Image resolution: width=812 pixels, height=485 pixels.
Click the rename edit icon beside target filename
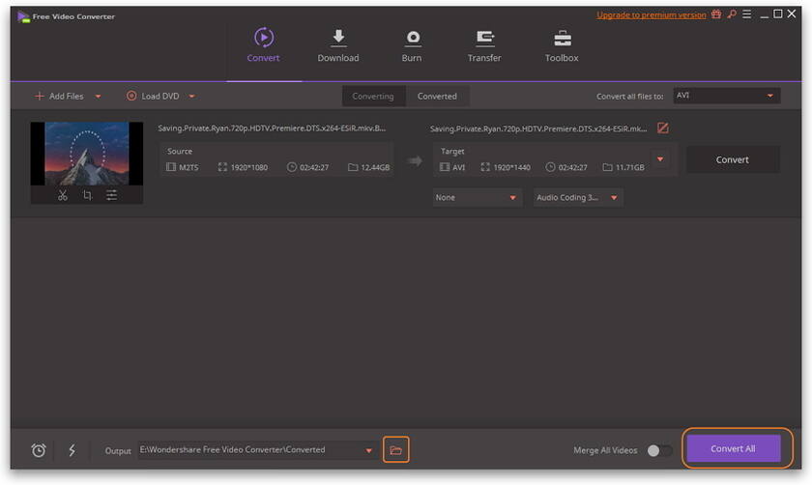click(663, 128)
